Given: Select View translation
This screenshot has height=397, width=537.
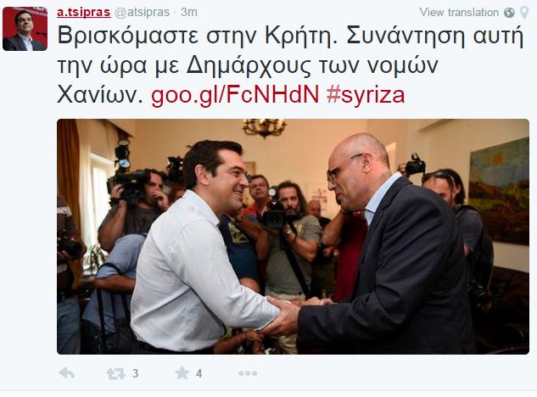Looking at the screenshot, I should (x=459, y=13).
